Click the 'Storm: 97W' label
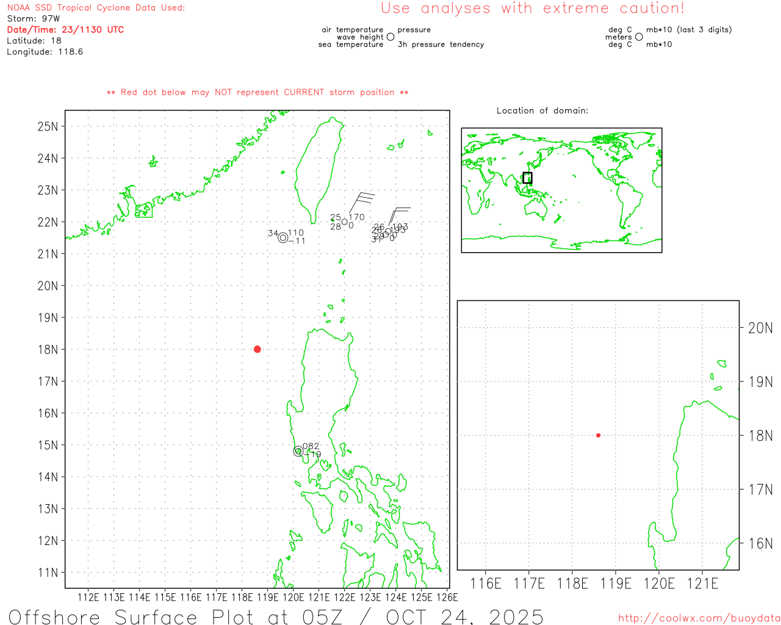This screenshot has height=625, width=781. [x=34, y=18]
